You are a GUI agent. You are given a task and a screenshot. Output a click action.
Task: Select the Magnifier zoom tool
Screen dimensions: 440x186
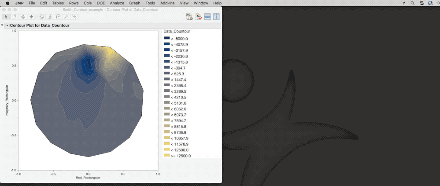point(66,17)
